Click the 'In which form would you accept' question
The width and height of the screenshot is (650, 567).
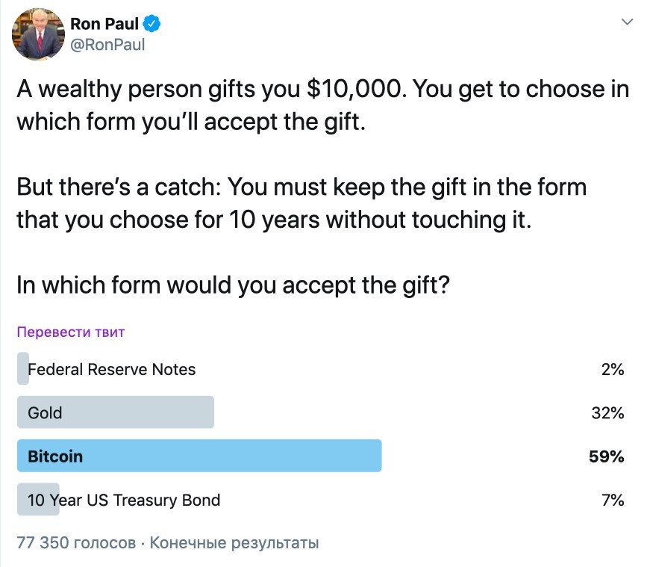[x=233, y=285]
